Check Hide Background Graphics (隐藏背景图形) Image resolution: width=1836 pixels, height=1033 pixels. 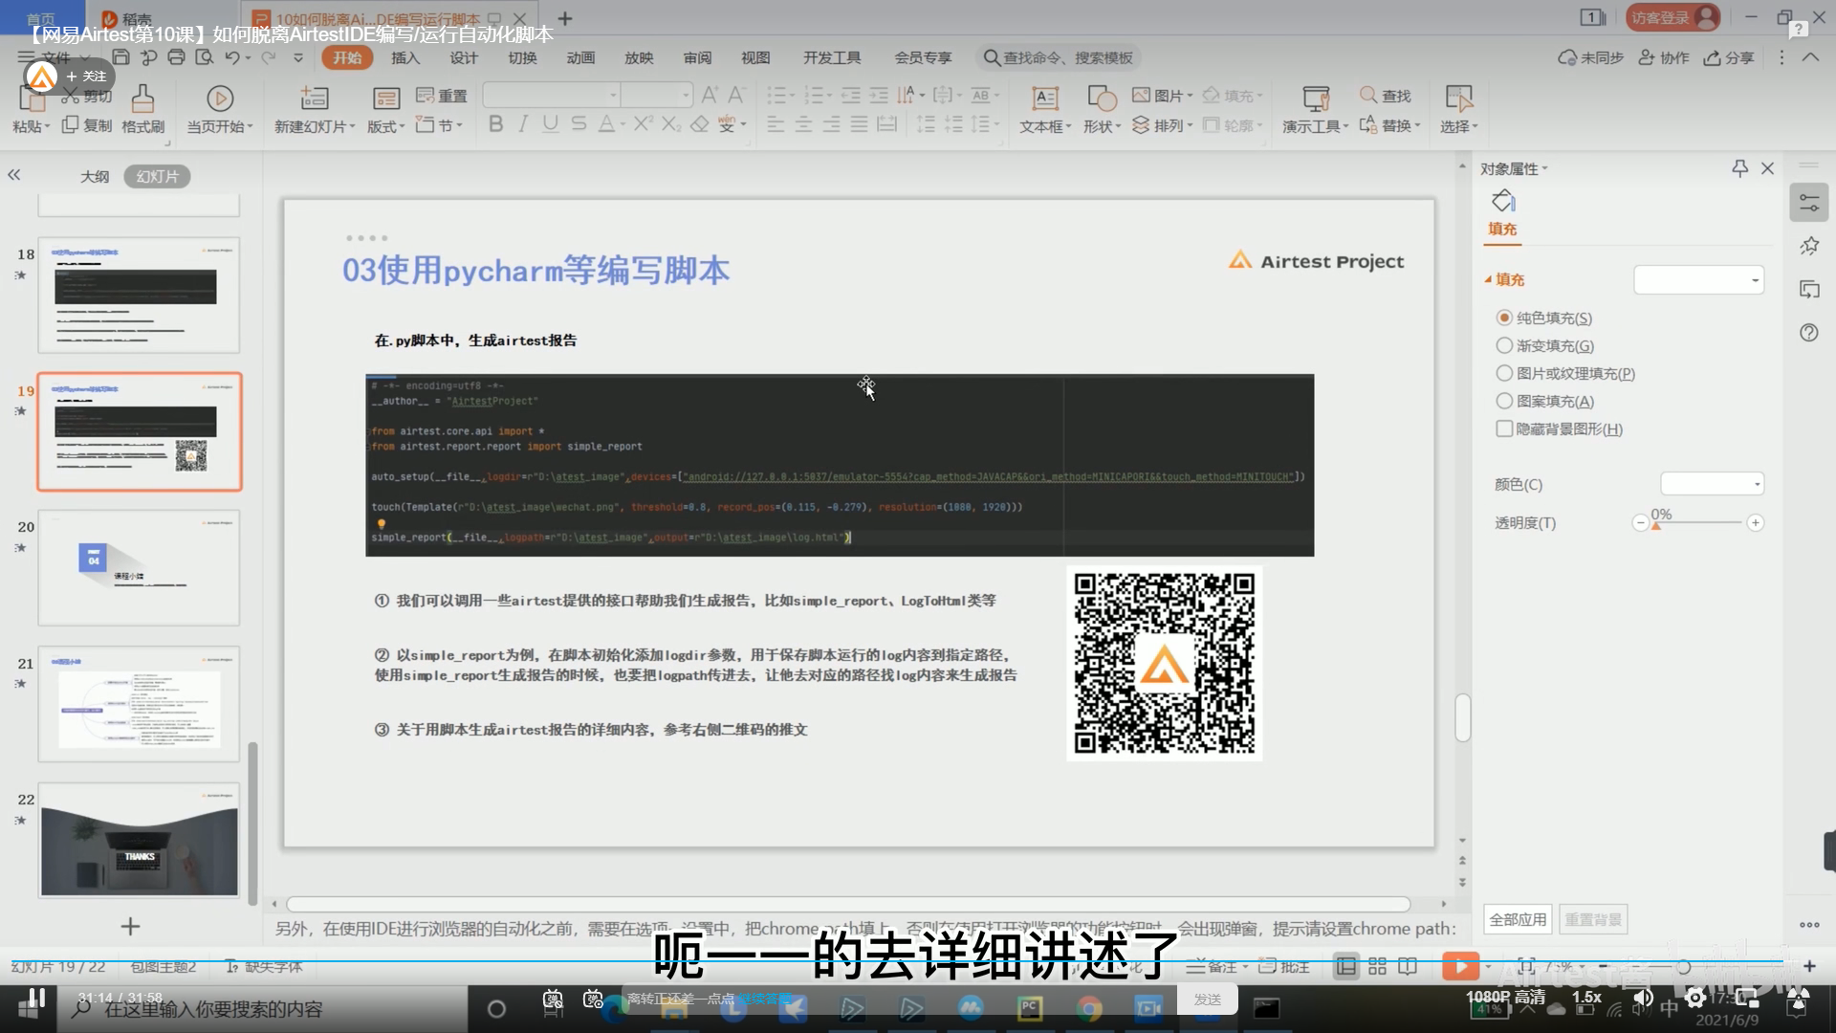(x=1504, y=429)
